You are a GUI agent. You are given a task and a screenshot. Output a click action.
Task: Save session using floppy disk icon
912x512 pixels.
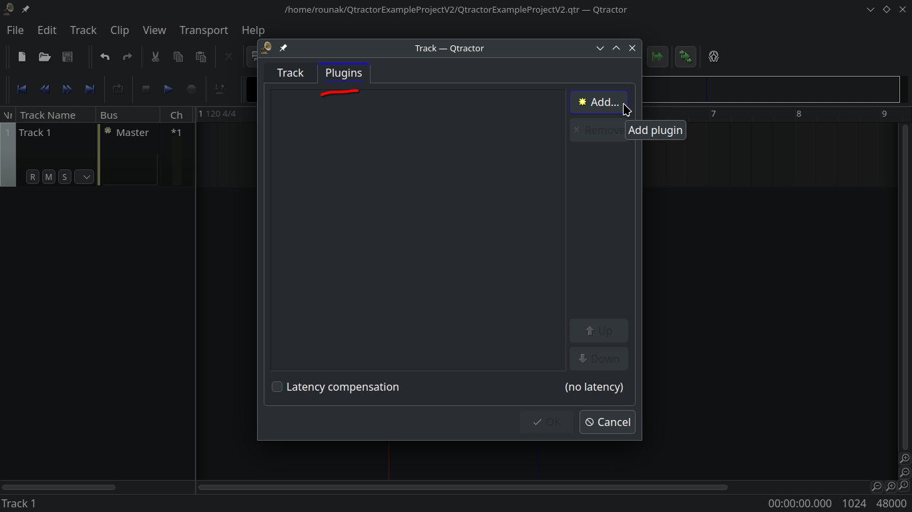[x=67, y=57]
